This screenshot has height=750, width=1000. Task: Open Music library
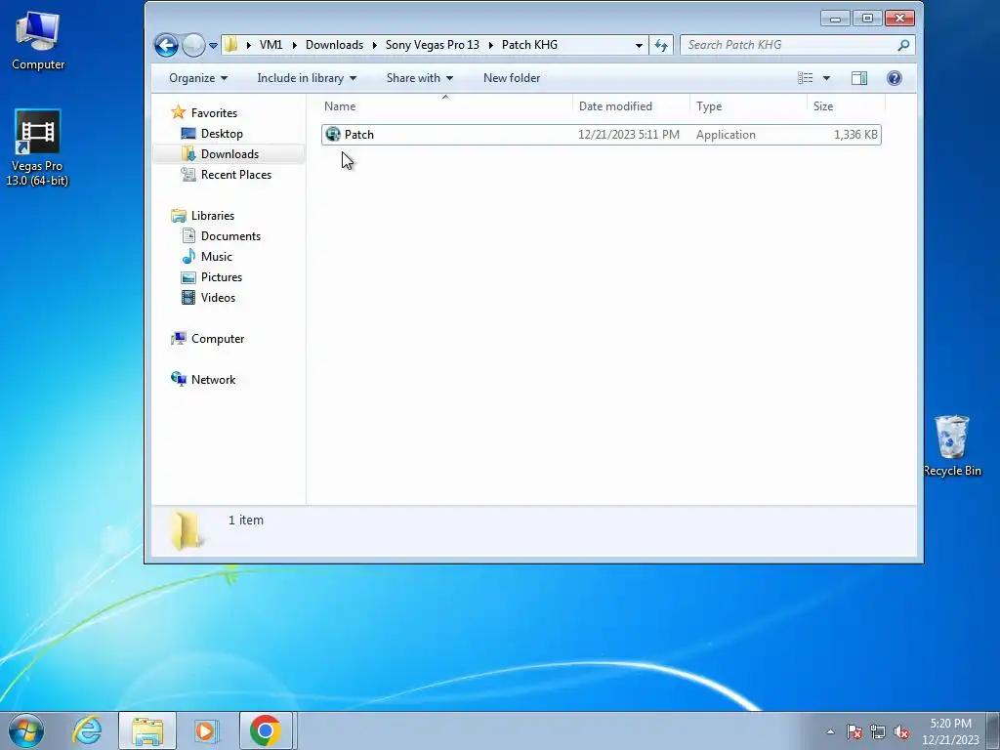[x=216, y=257]
